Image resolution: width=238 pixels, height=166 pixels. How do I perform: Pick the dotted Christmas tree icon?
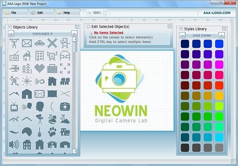pyautogui.click(x=27, y=69)
